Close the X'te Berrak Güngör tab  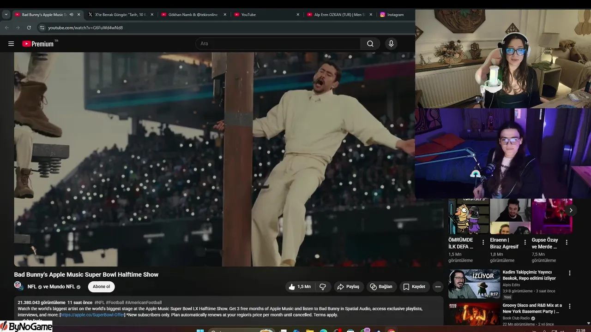coord(152,15)
